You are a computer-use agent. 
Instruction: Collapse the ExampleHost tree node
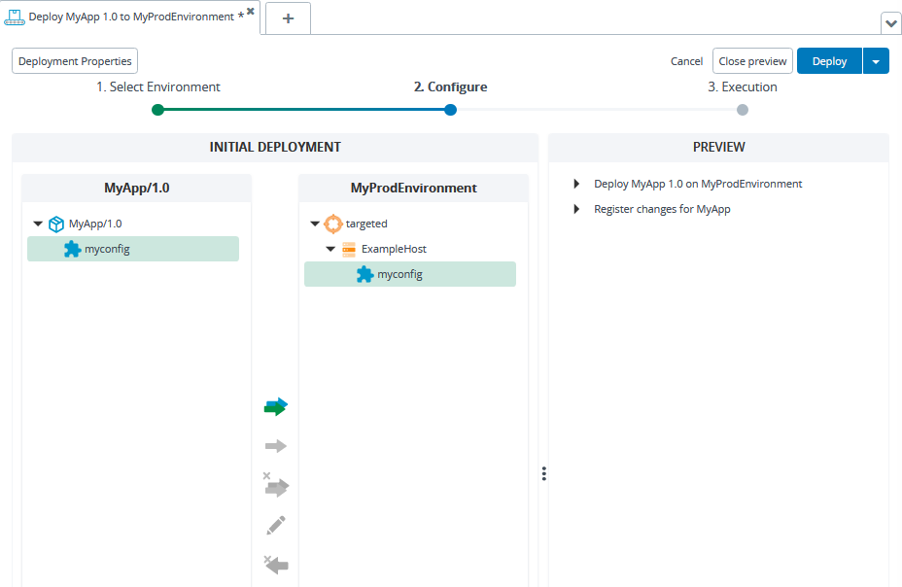click(330, 249)
